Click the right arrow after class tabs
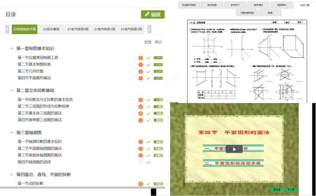The image size is (316, 196). click(x=149, y=29)
